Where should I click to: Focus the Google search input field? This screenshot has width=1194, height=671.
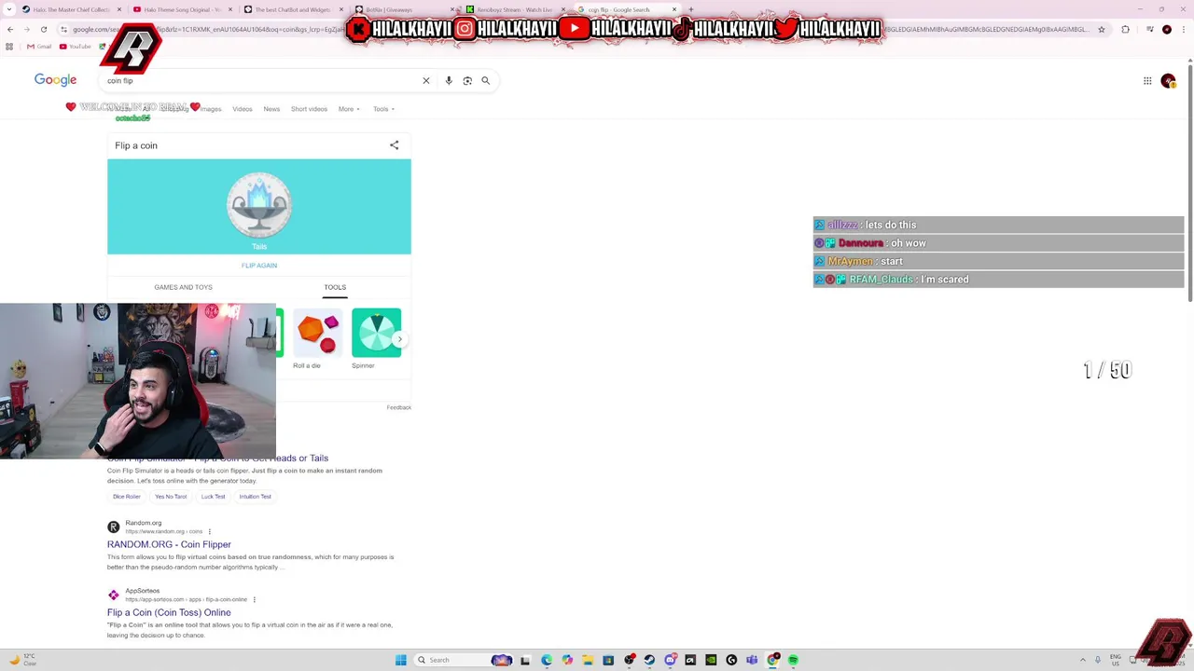(261, 81)
